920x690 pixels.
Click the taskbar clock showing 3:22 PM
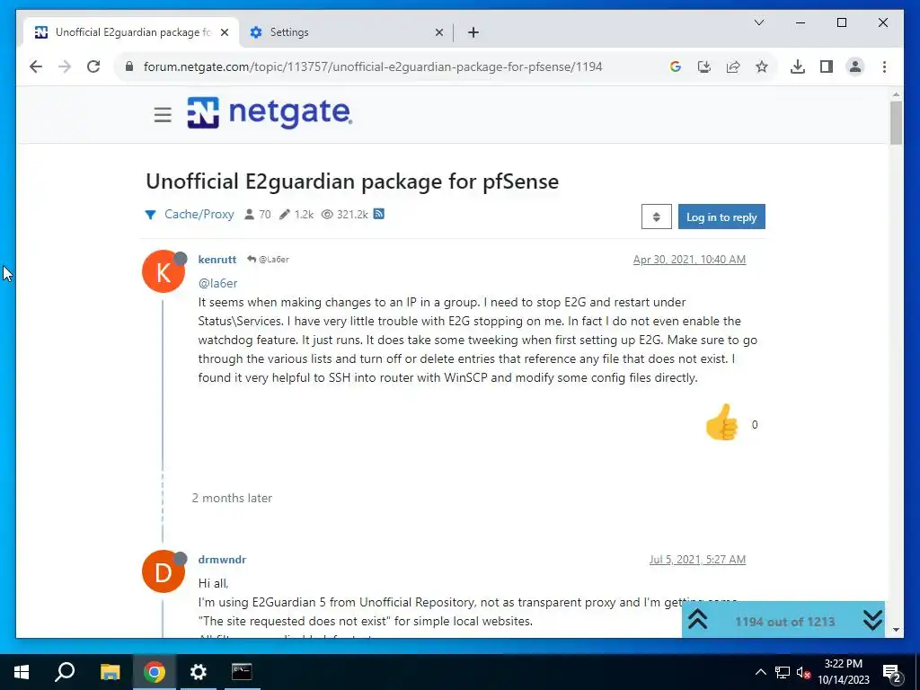[844, 672]
